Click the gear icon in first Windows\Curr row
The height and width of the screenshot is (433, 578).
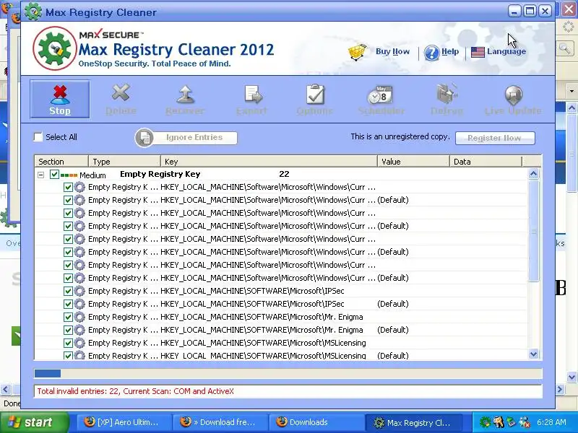[x=79, y=187]
